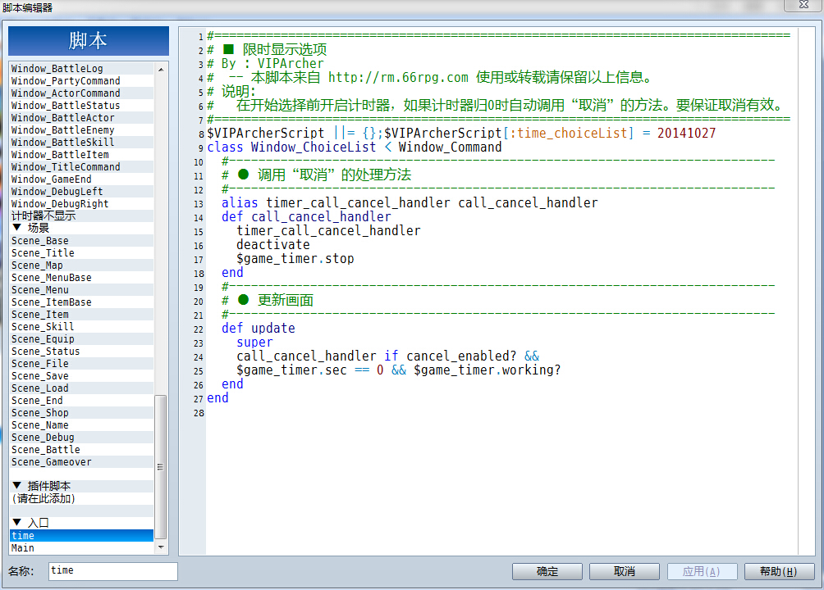
Task: Select the (请在此添加) placeholder entry
Action: pos(81,499)
